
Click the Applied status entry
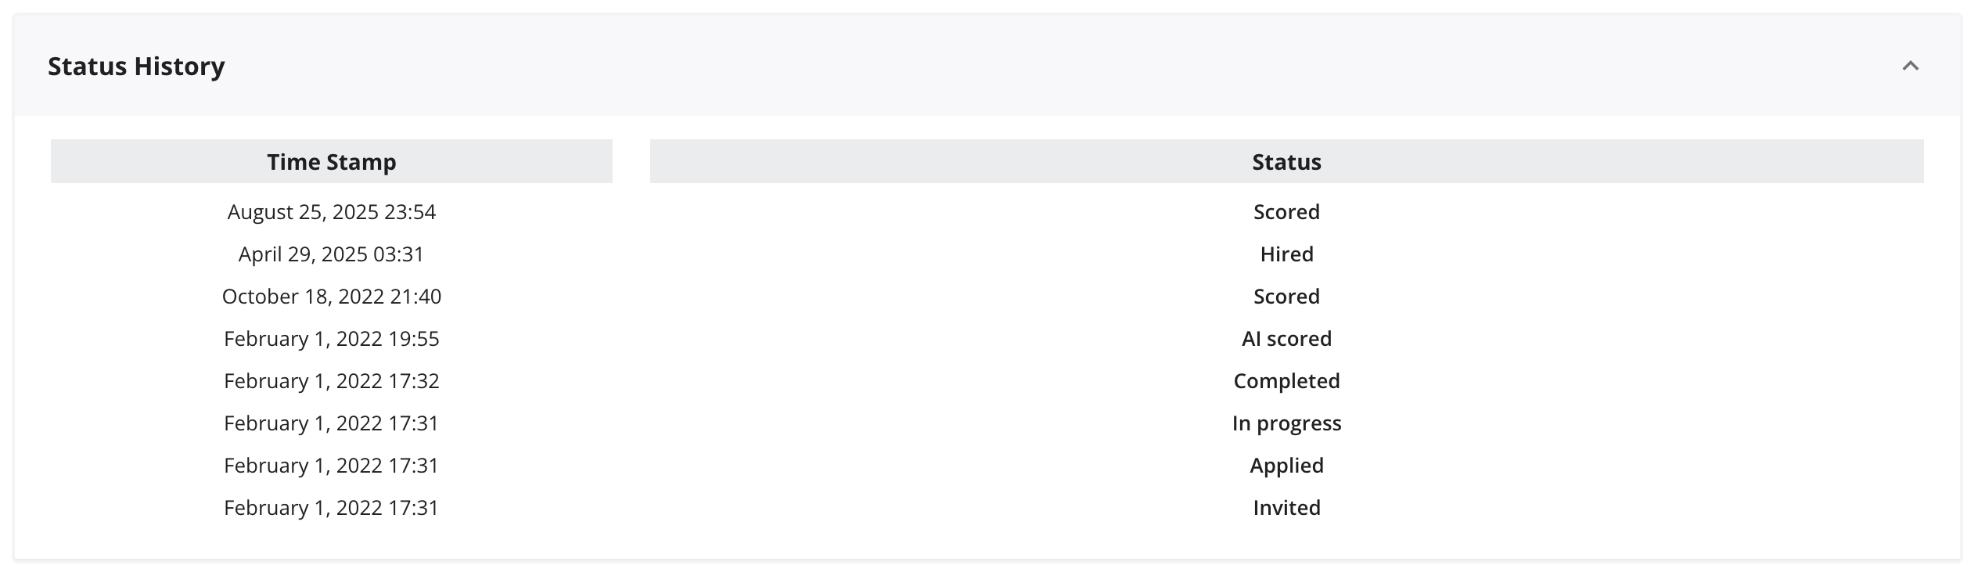click(x=1286, y=466)
